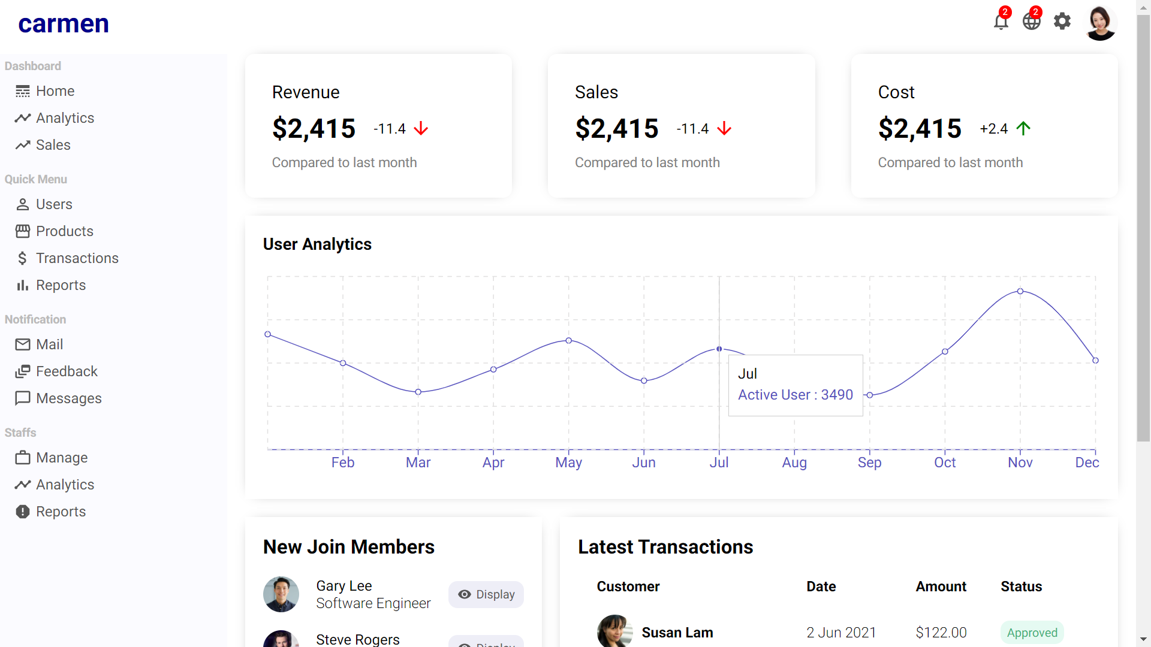Click the carmen logo link

pyautogui.click(x=64, y=24)
